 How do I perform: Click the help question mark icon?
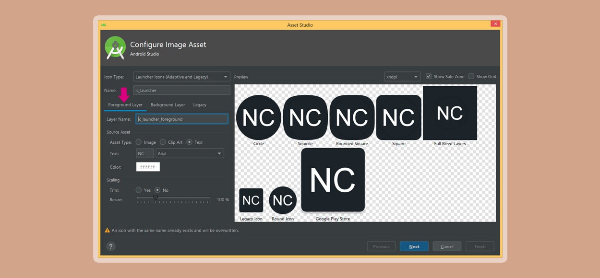click(111, 246)
